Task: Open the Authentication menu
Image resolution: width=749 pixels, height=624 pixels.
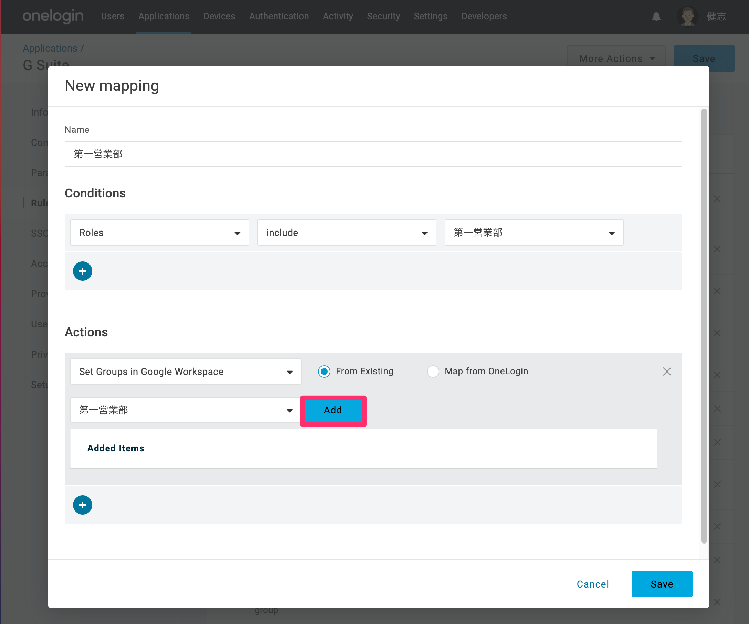Action: [x=279, y=17]
